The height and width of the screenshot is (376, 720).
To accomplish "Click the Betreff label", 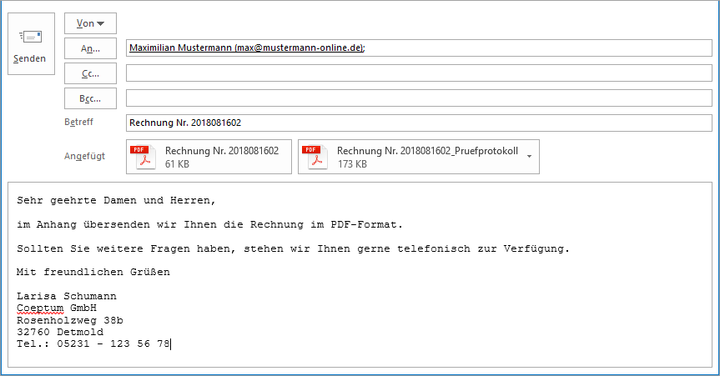I will (x=78, y=122).
